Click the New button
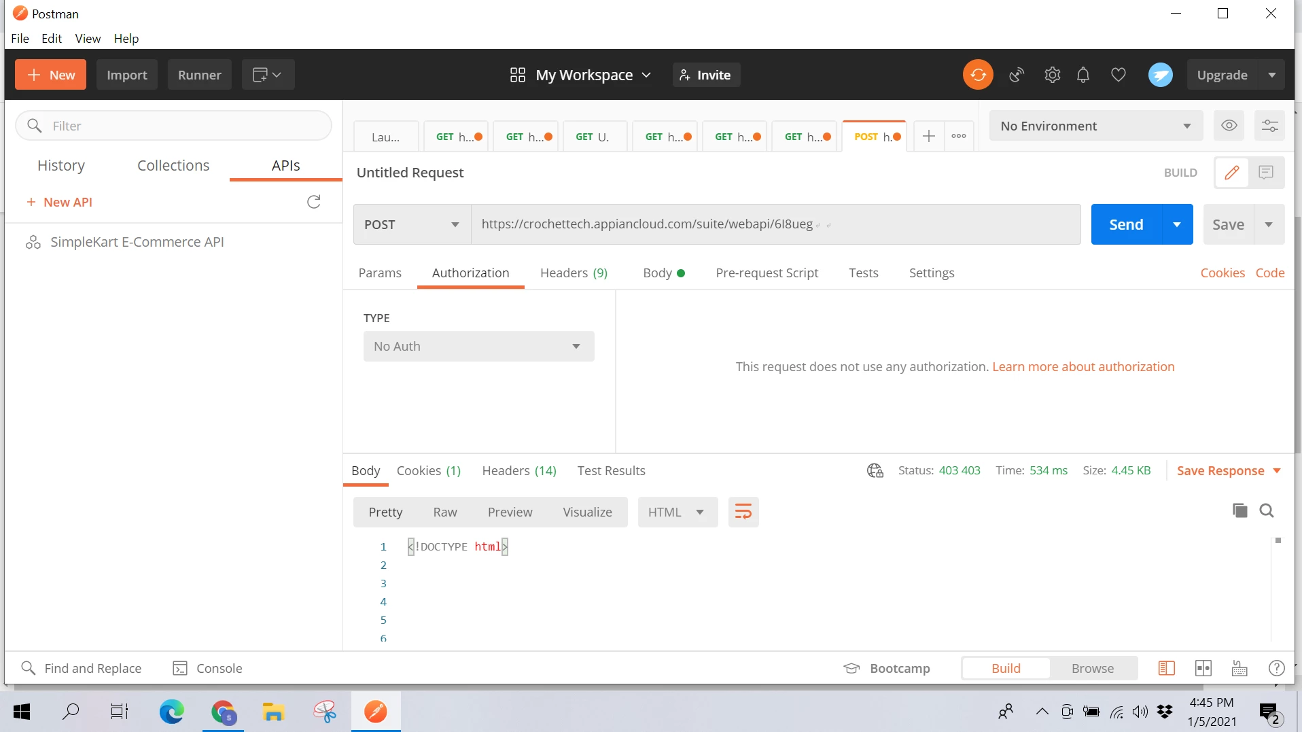1302x732 pixels. tap(50, 75)
